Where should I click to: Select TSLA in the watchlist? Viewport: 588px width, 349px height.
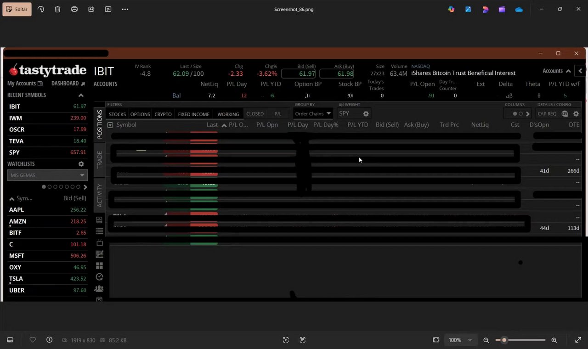coord(47,279)
